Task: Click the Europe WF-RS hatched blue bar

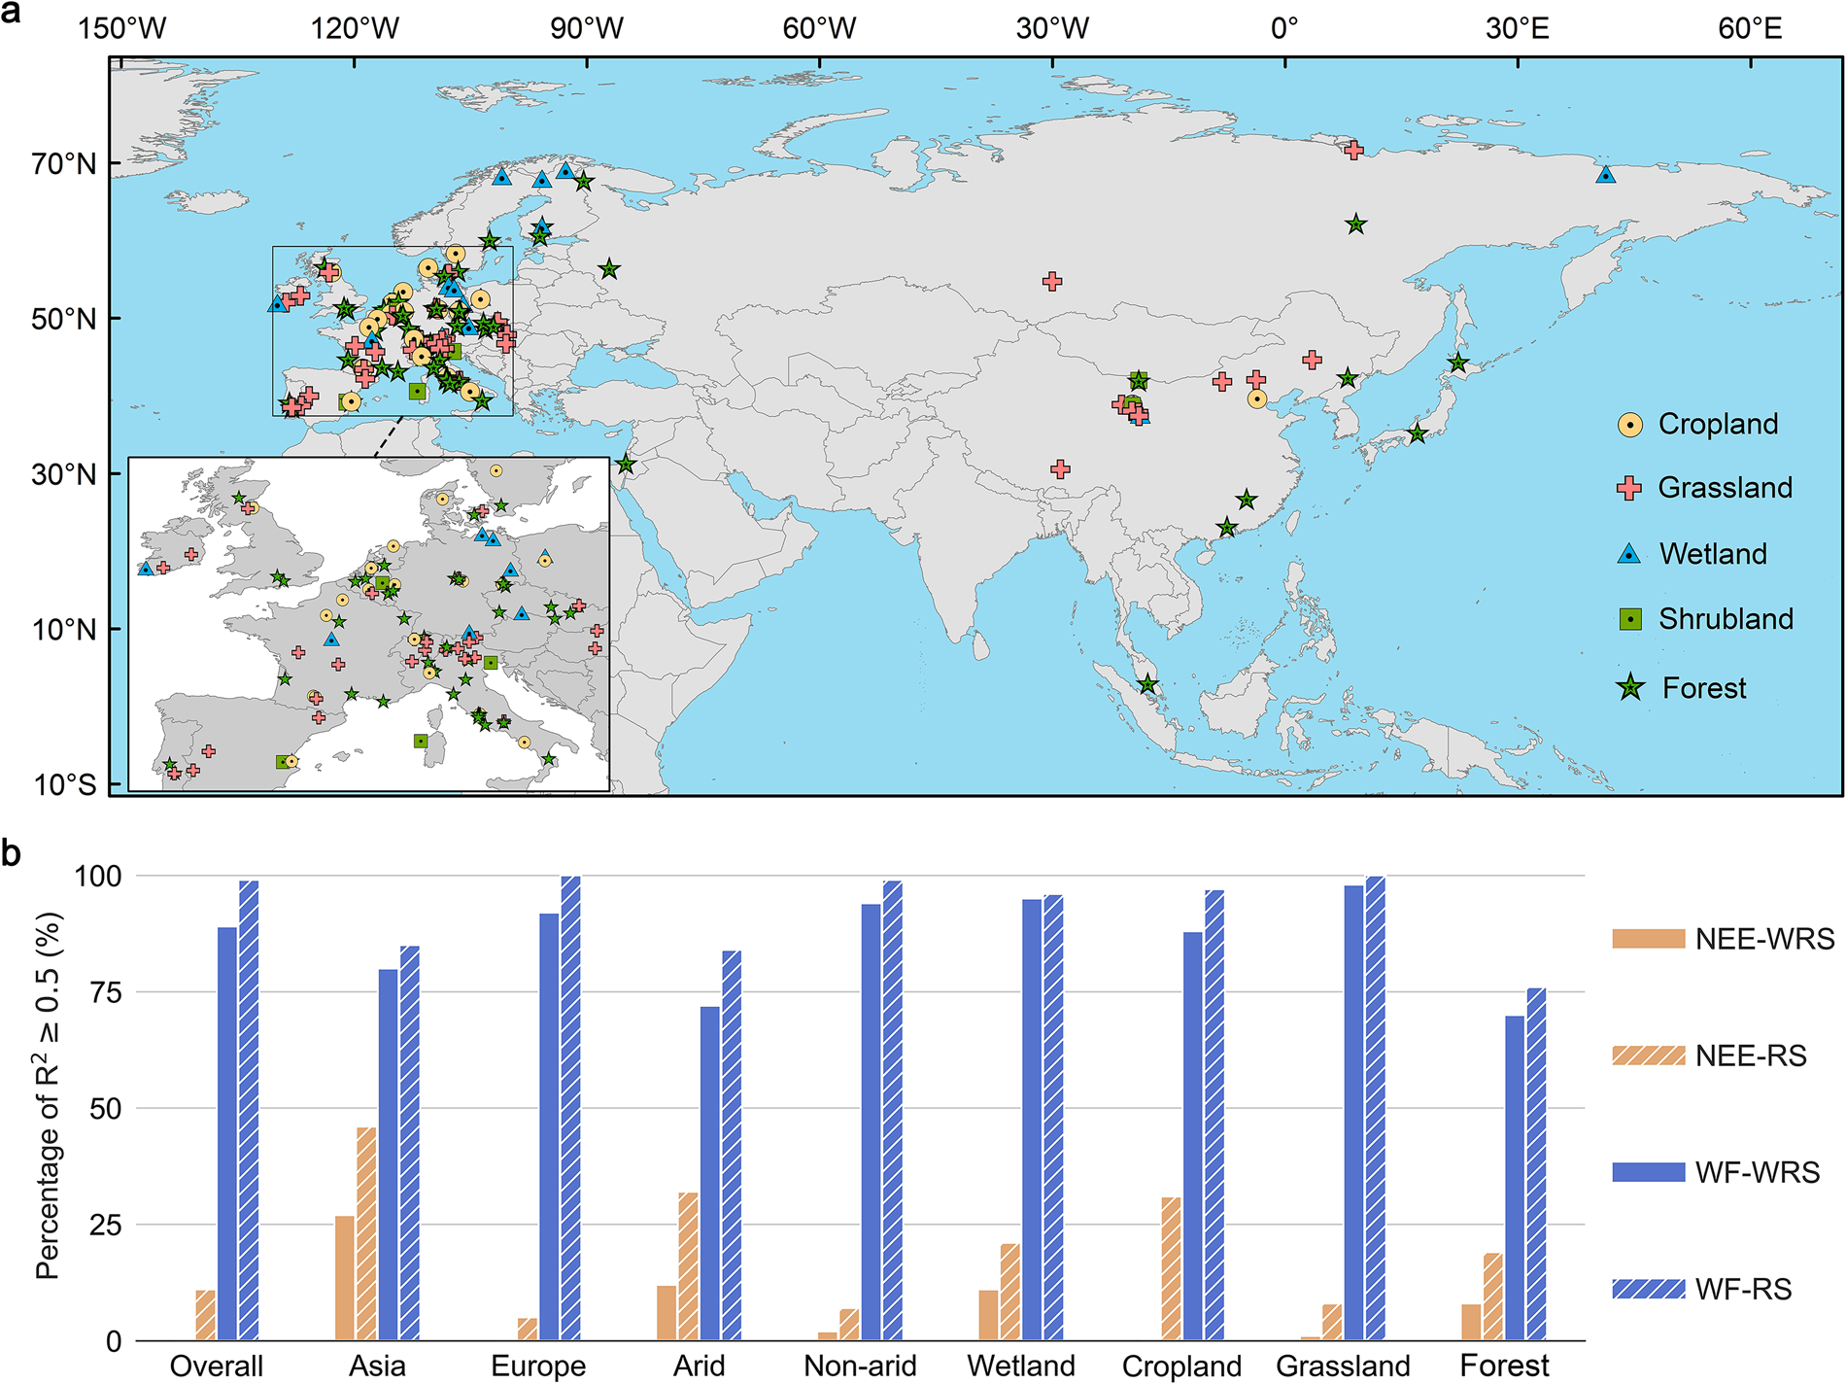Action: (x=570, y=1109)
